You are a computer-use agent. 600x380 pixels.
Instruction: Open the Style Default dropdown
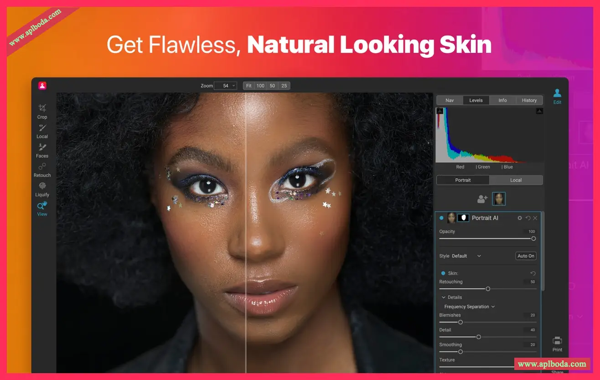pos(466,256)
